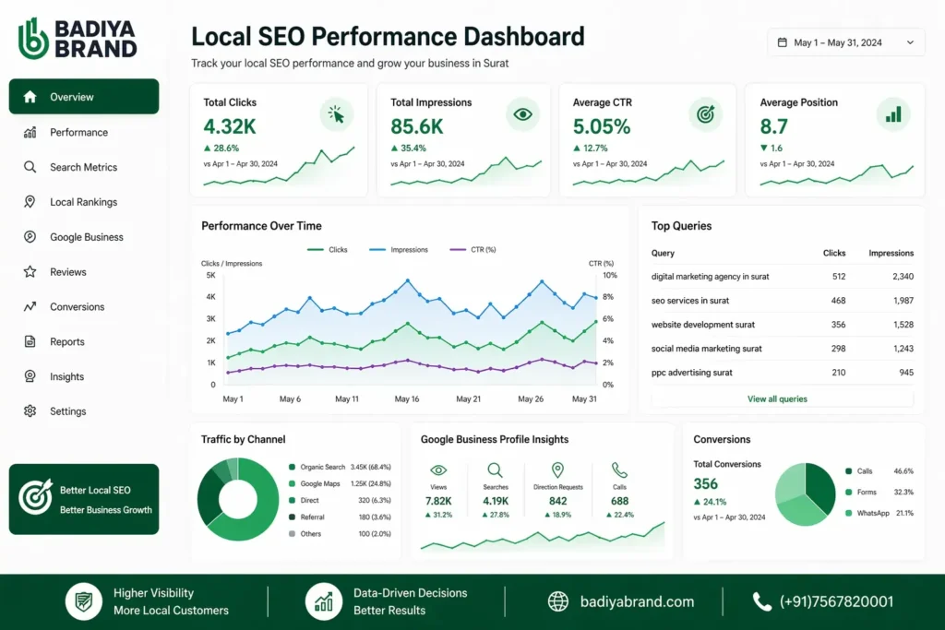Click the View all queries link
The height and width of the screenshot is (630, 945).
click(777, 398)
